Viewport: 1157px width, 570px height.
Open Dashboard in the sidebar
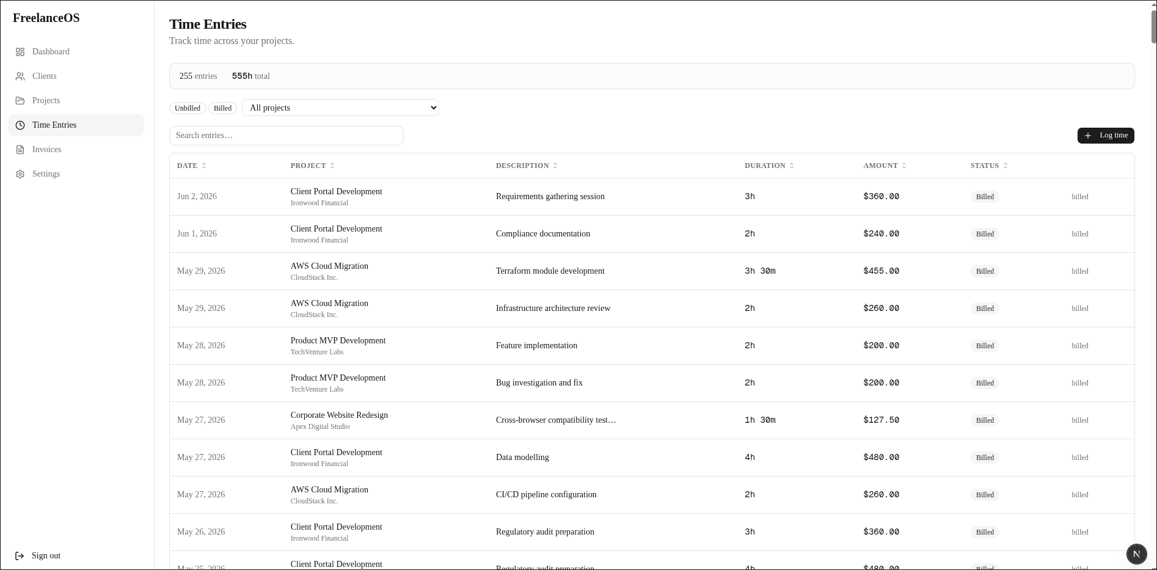pyautogui.click(x=76, y=52)
